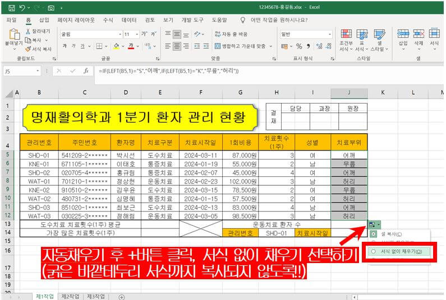Click the Save icon in the title bar
This screenshot has width=446, height=300.
point(12,8)
